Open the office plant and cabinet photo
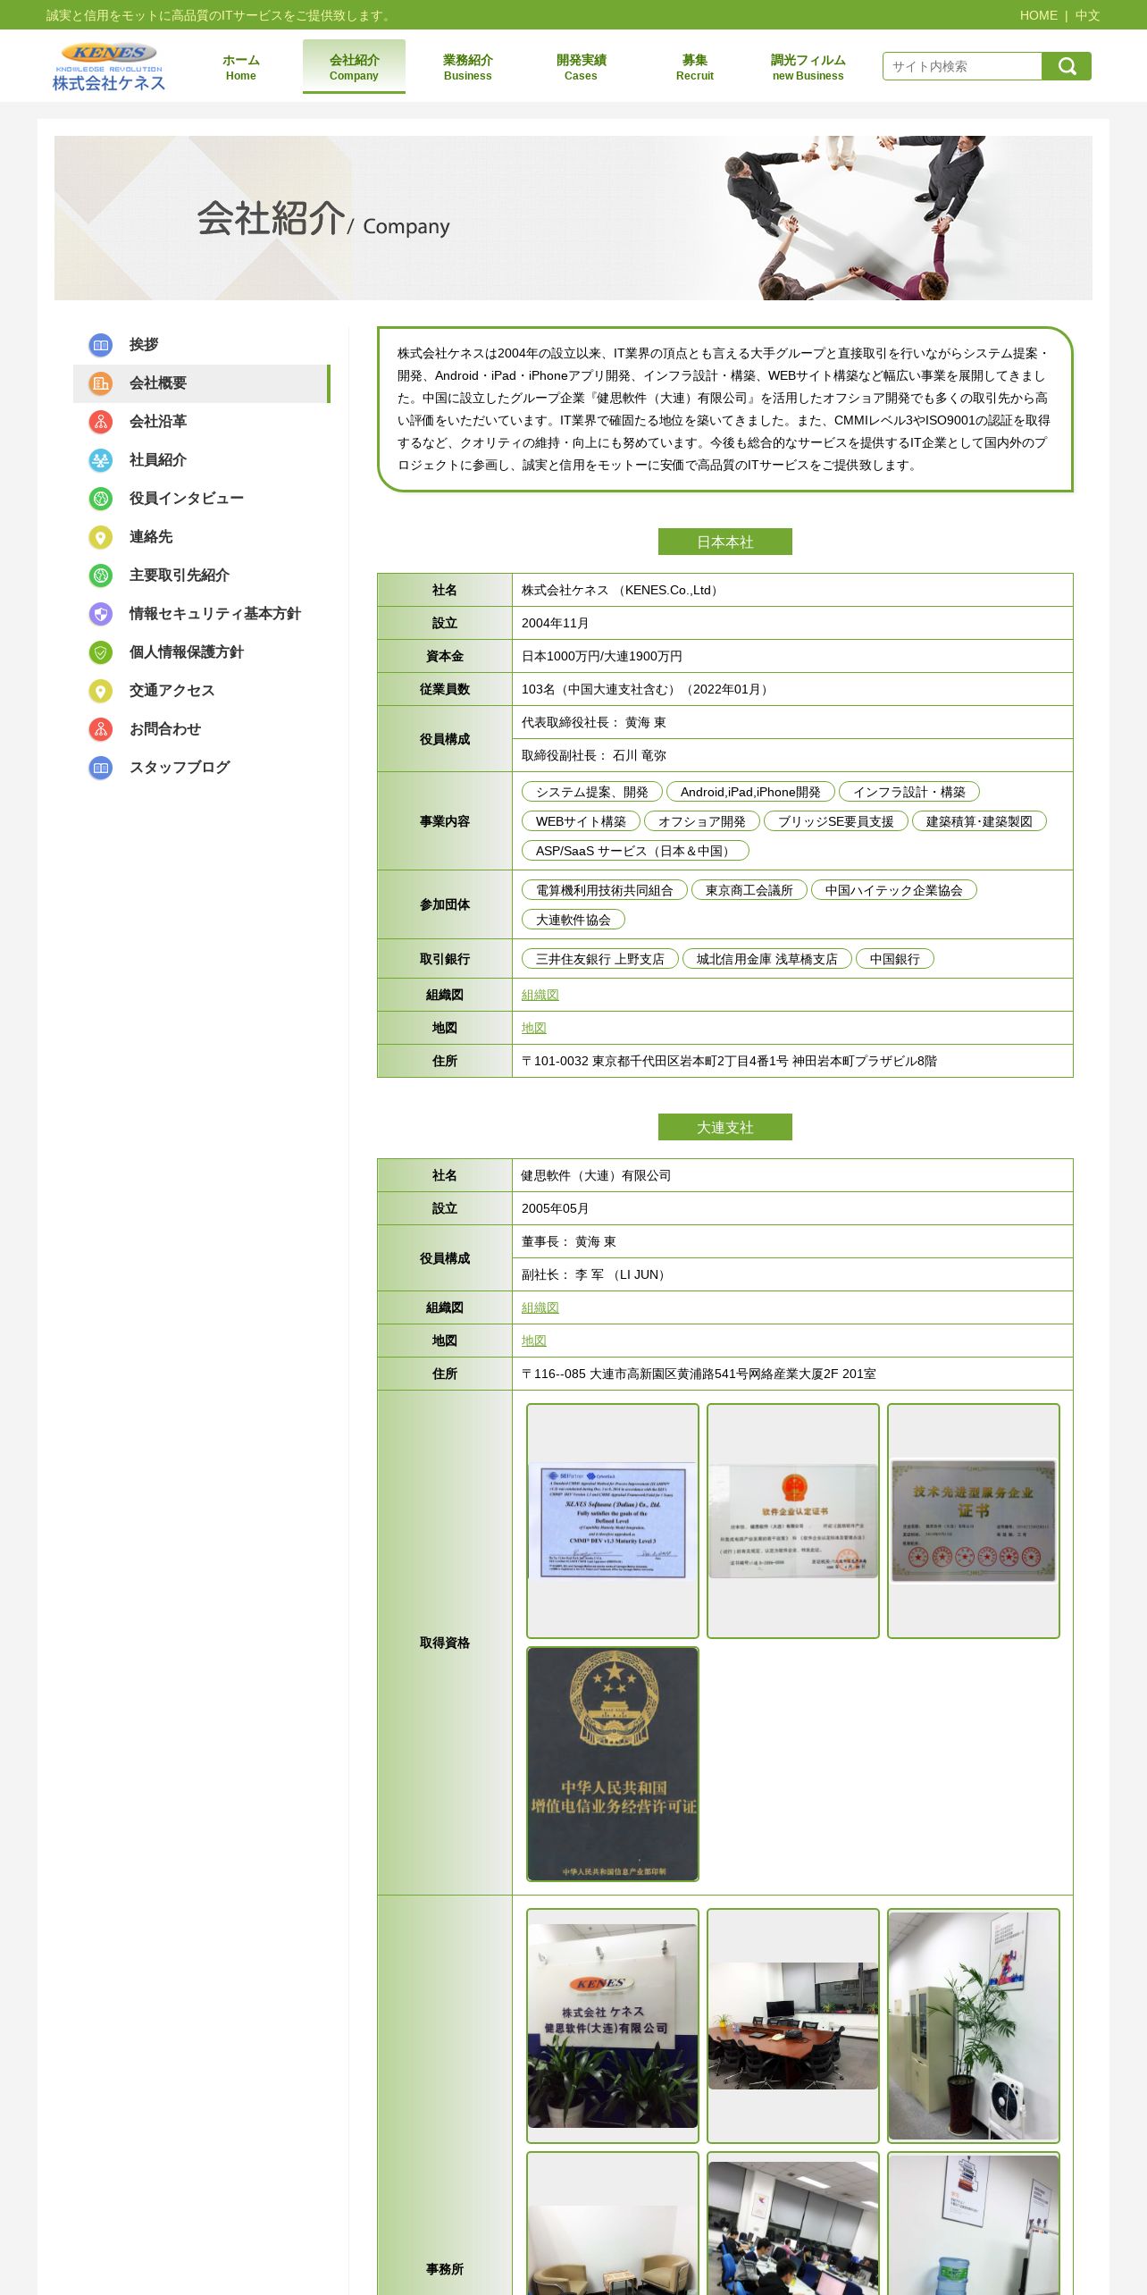The width and height of the screenshot is (1147, 2295). [974, 2026]
